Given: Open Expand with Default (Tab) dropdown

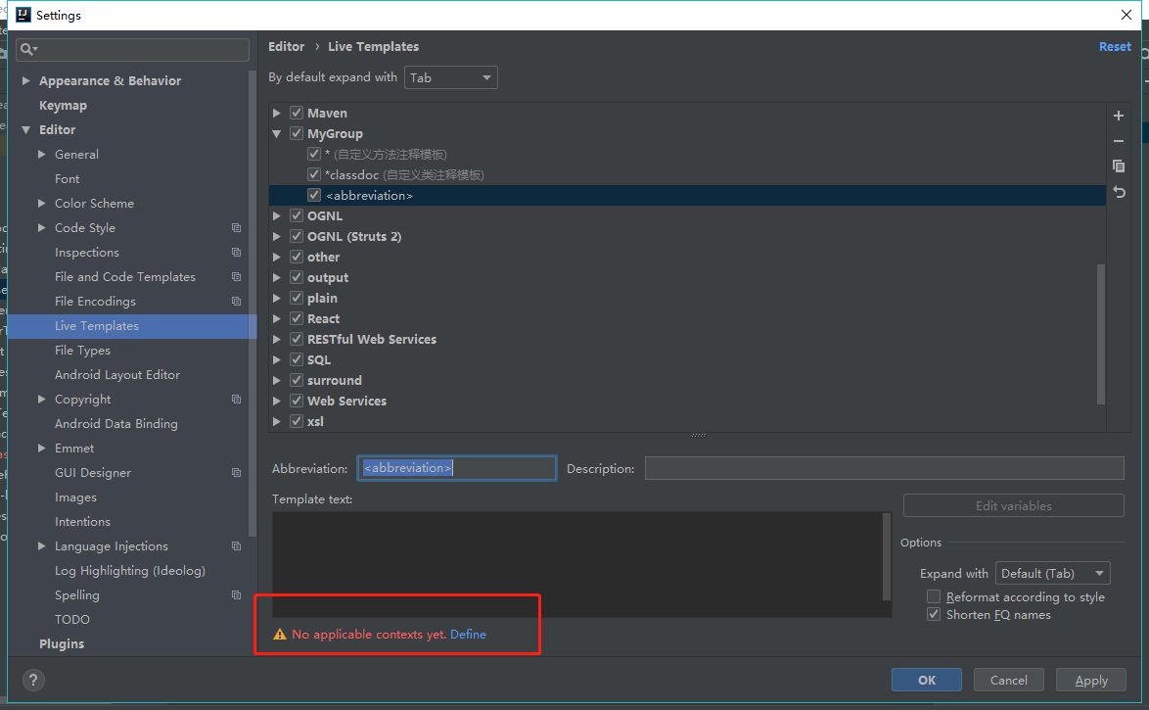Looking at the screenshot, I should (1052, 574).
